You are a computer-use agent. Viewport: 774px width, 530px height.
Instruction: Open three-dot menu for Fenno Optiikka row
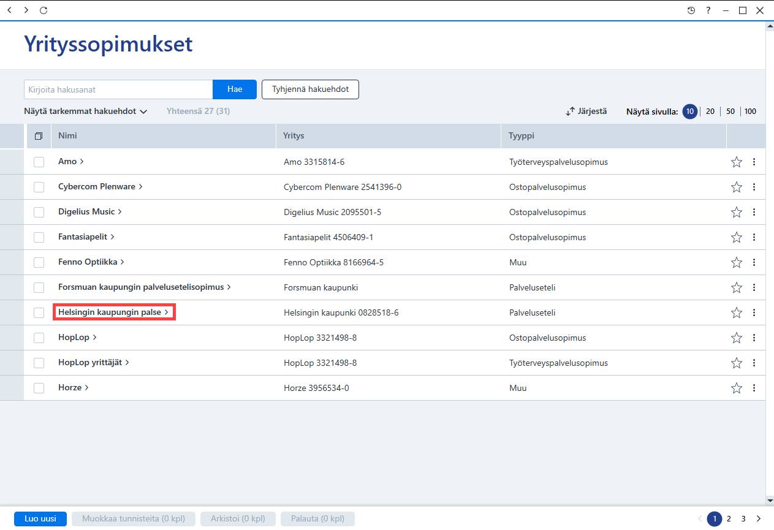754,262
